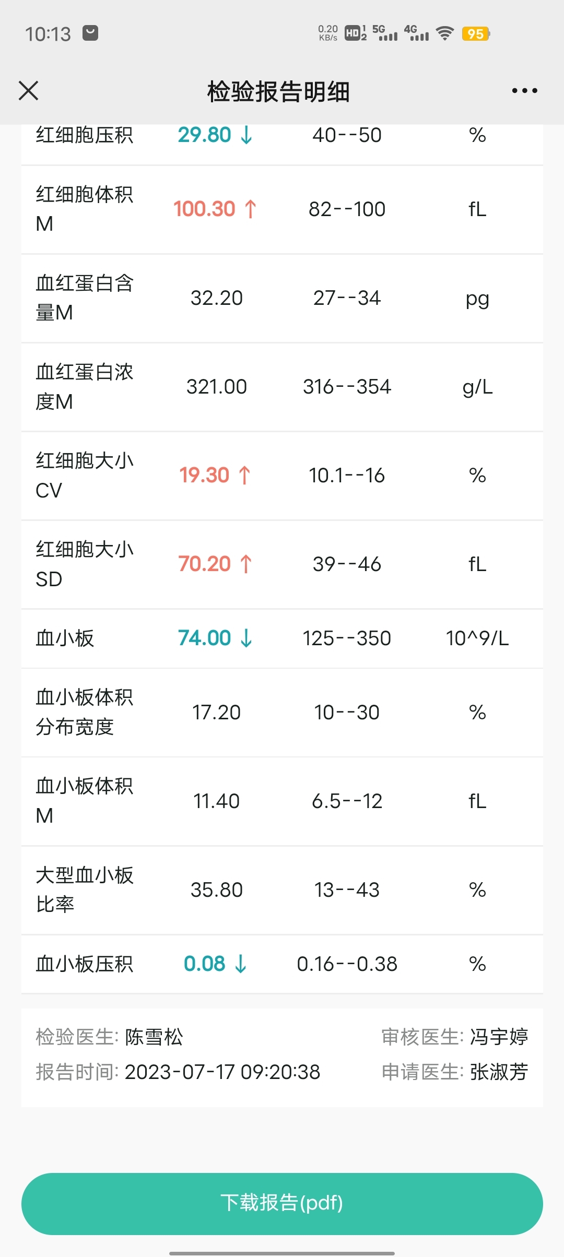564x1257 pixels.
Task: Tap the down arrow beside platelet 74.00
Action: [246, 638]
